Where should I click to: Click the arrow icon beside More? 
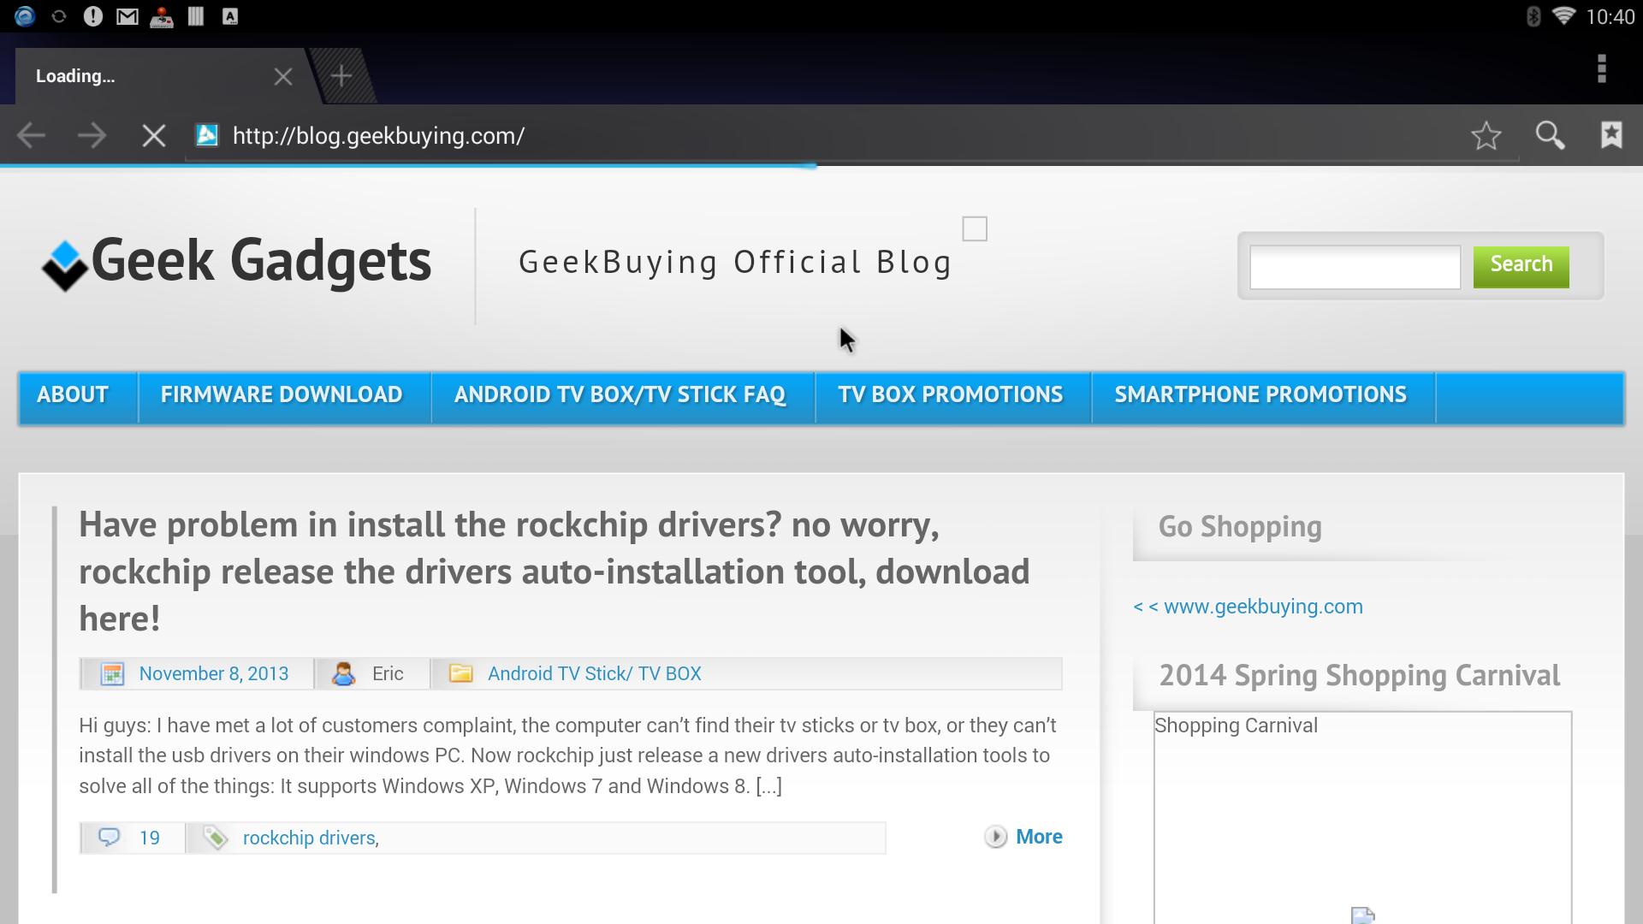point(995,837)
